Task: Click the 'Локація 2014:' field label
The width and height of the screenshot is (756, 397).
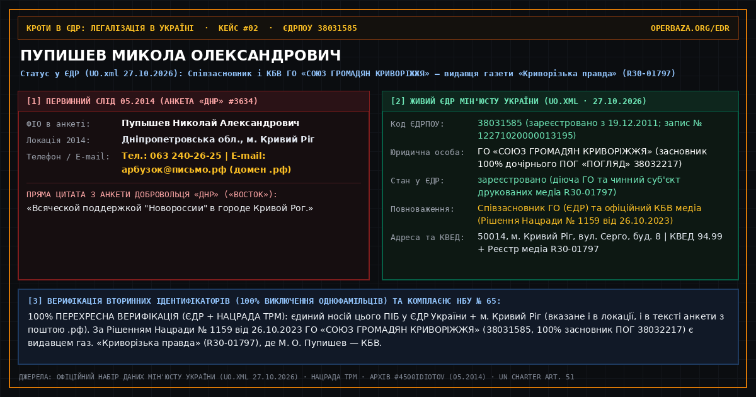Action: [x=59, y=140]
